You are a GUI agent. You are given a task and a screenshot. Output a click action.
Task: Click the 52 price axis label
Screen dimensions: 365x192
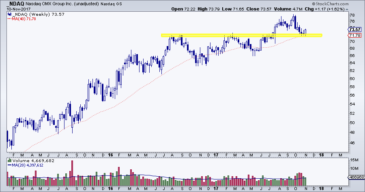point(352,113)
